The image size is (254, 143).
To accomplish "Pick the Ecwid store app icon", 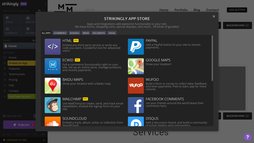I will tap(53, 66).
